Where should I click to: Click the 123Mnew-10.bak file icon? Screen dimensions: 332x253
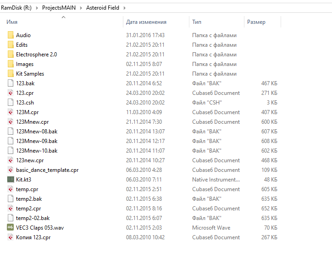11,151
